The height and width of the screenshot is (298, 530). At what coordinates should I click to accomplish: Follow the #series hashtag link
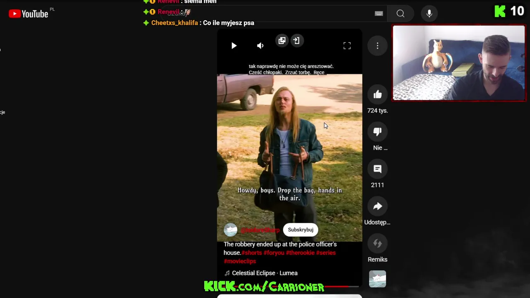326,252
